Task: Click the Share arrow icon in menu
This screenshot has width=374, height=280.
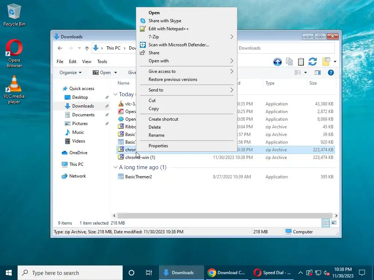Action: coord(143,52)
